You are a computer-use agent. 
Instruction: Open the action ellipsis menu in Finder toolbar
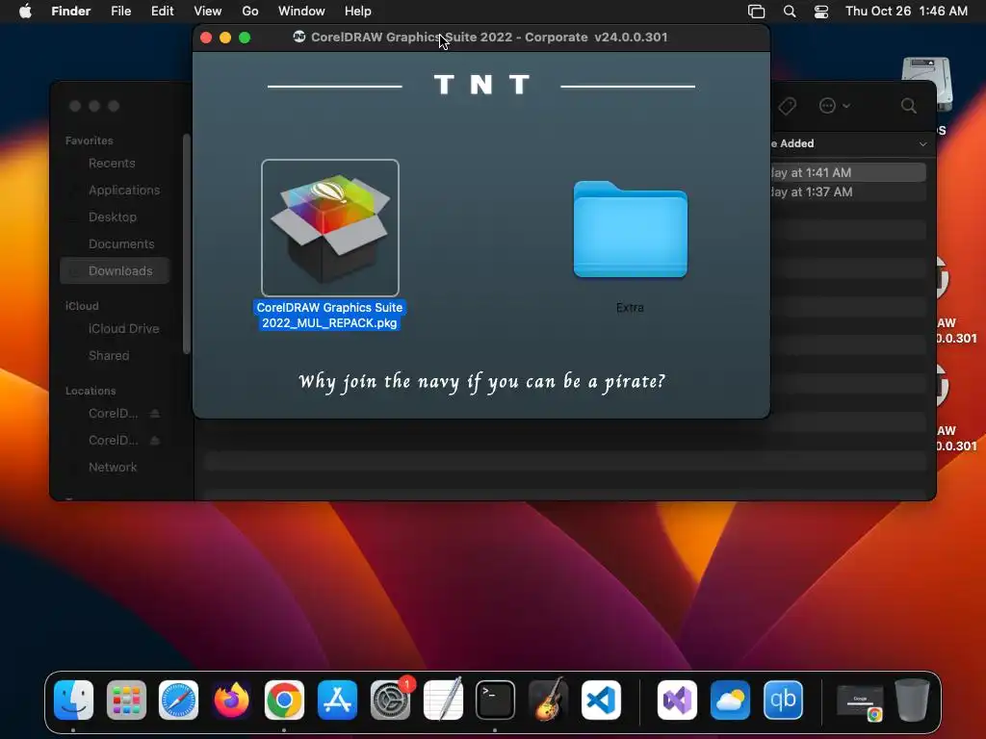pyautogui.click(x=835, y=106)
